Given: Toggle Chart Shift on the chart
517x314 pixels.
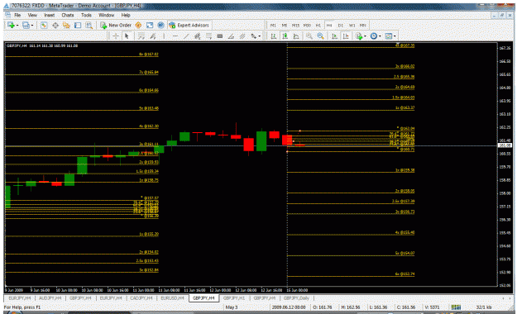Looking at the screenshot, I should (x=346, y=36).
